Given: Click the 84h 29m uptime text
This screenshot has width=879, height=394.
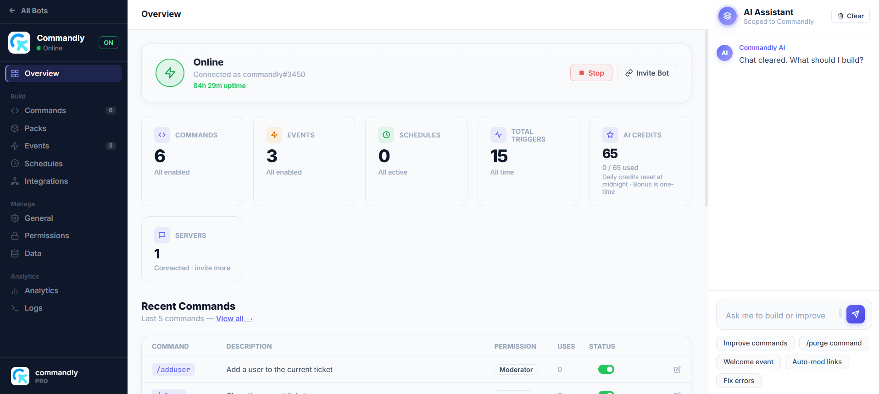Looking at the screenshot, I should coord(219,86).
